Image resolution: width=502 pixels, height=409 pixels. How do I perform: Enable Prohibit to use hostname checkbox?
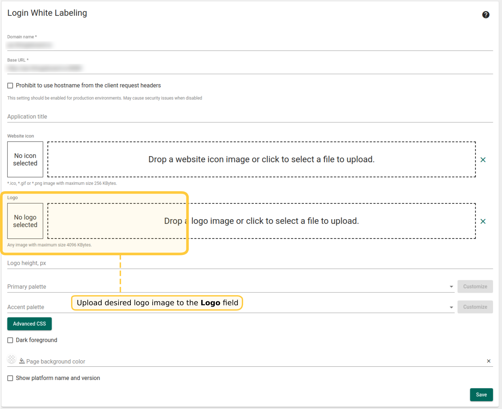coord(10,86)
